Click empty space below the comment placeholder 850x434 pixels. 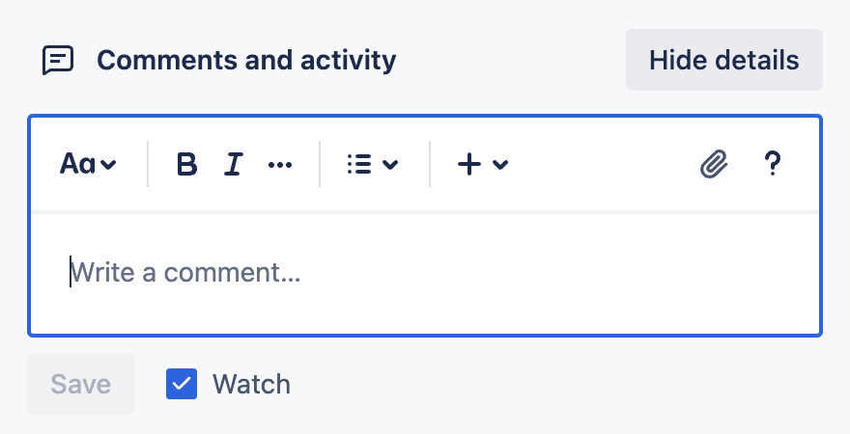(425, 312)
